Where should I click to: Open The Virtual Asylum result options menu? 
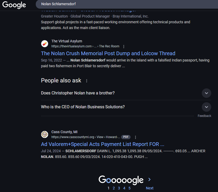point(124,47)
